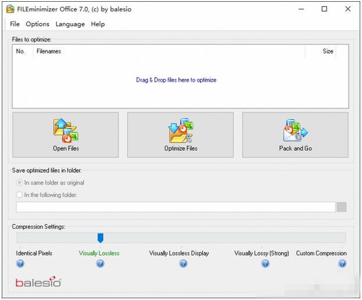The height and width of the screenshot is (300, 362).
Task: Click help icon under Identical Pixels
Action: pos(20,263)
